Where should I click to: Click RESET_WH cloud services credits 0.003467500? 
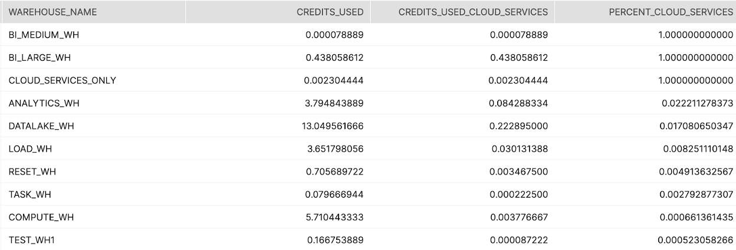pos(519,172)
